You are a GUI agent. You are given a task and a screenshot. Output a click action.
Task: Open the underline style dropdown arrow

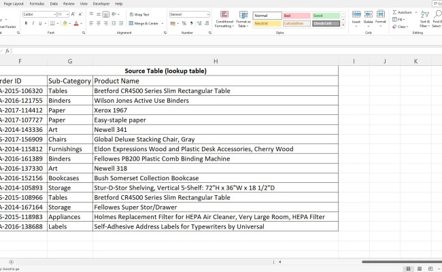[46, 23]
